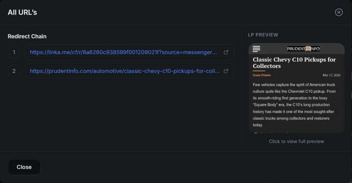Open linka.me redirect link externally icon
The image size is (352, 183).
pyautogui.click(x=226, y=52)
